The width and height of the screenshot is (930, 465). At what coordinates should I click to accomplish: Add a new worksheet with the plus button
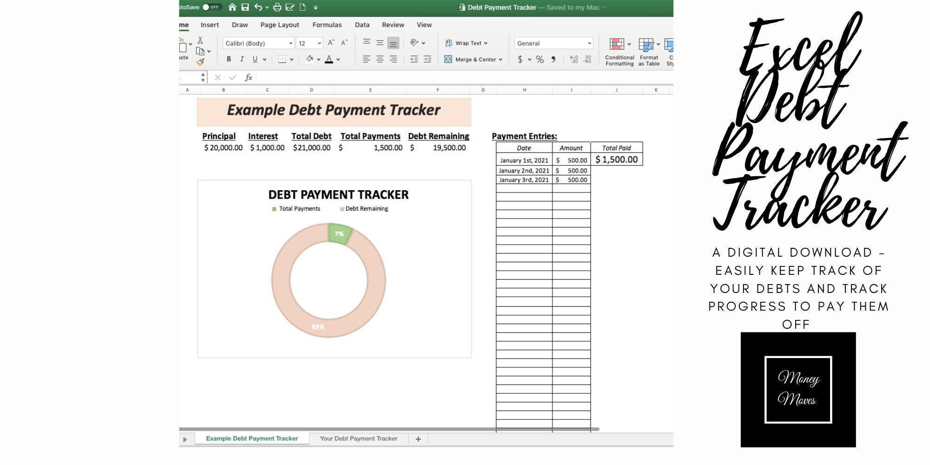418,438
